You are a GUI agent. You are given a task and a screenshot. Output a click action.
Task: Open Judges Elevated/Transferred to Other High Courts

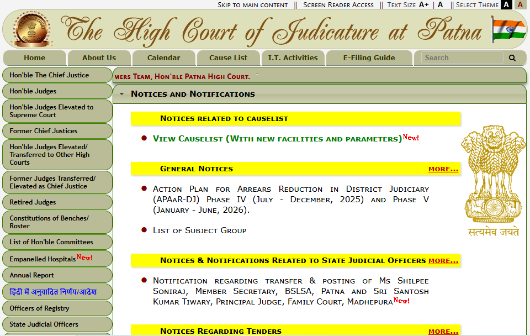[57, 155]
